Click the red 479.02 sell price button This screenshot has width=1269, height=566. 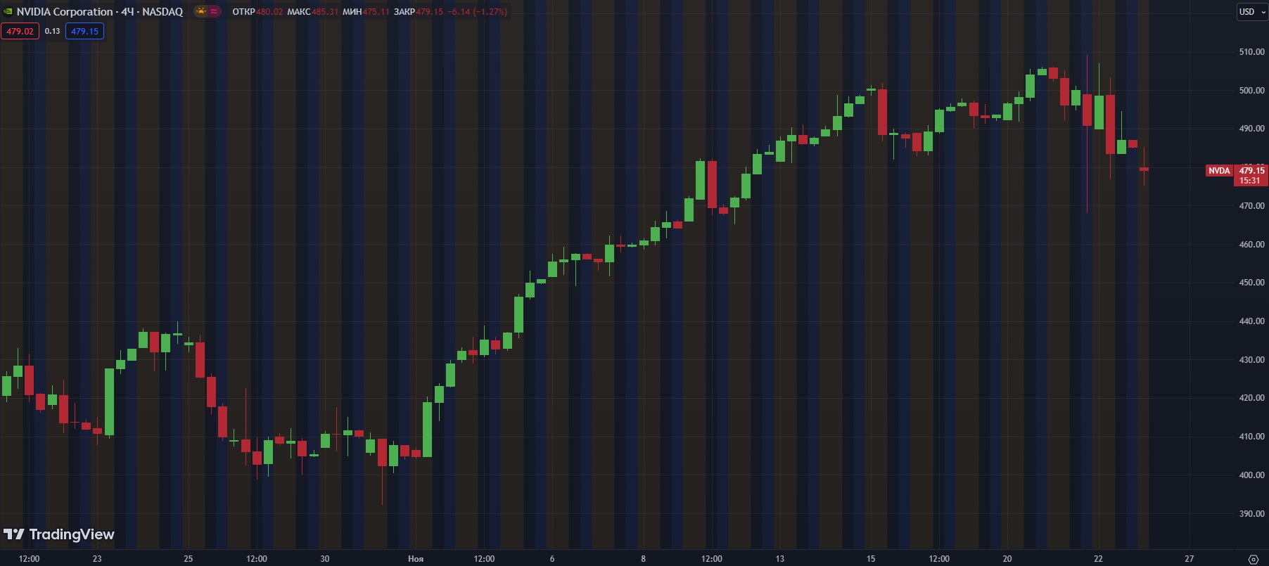point(20,31)
